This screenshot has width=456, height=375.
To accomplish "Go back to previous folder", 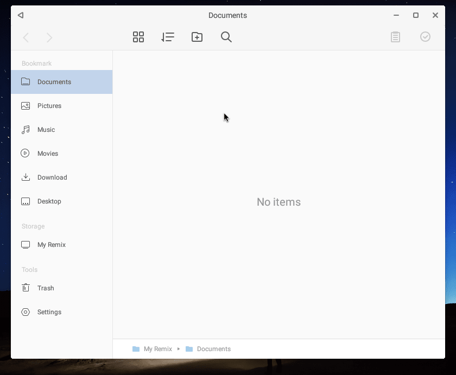I will 26,37.
